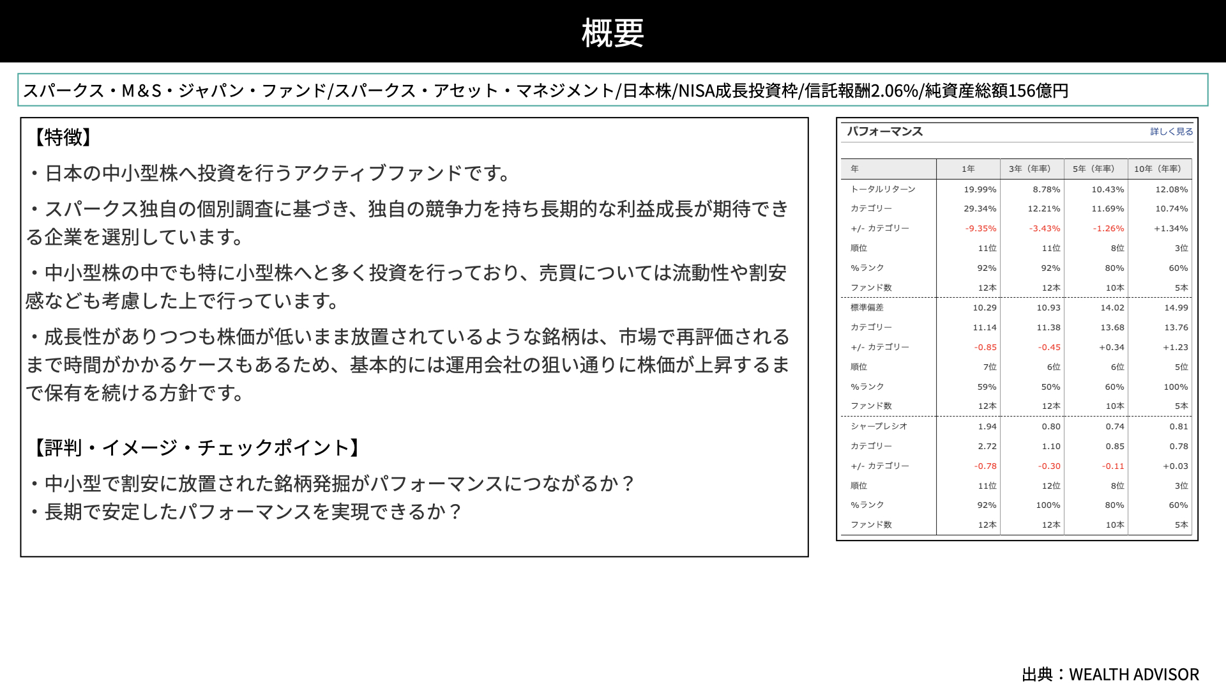Click the red -0.78 value
1226x690 pixels.
(x=985, y=466)
